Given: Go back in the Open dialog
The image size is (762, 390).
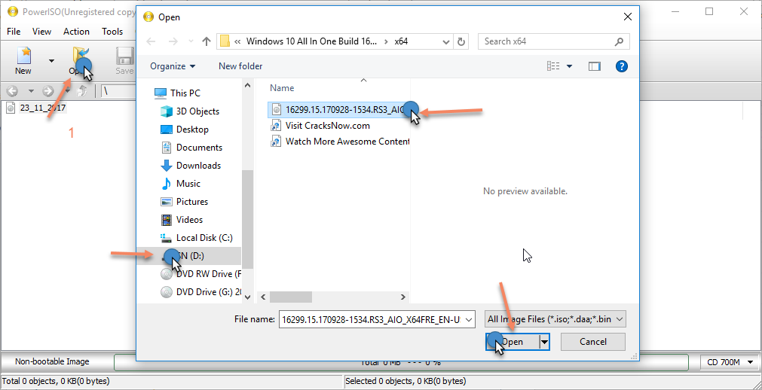Looking at the screenshot, I should coord(151,41).
